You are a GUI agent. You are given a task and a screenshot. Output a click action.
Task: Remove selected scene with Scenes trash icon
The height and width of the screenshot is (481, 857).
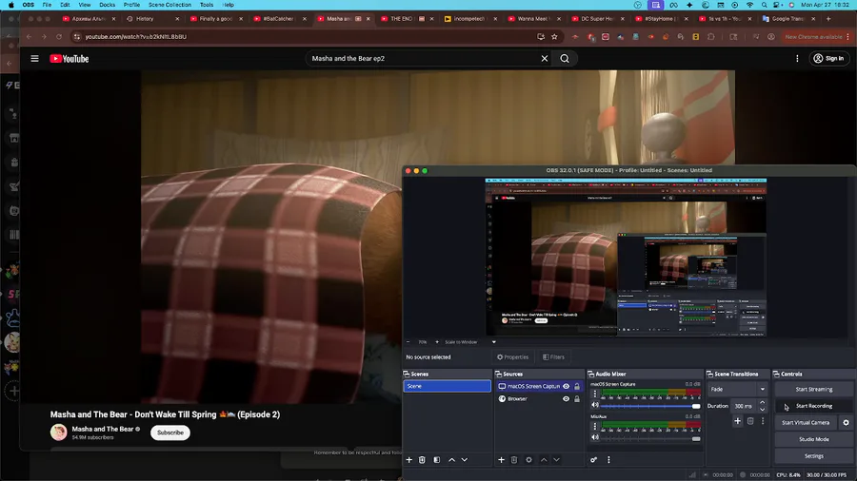[422, 460]
